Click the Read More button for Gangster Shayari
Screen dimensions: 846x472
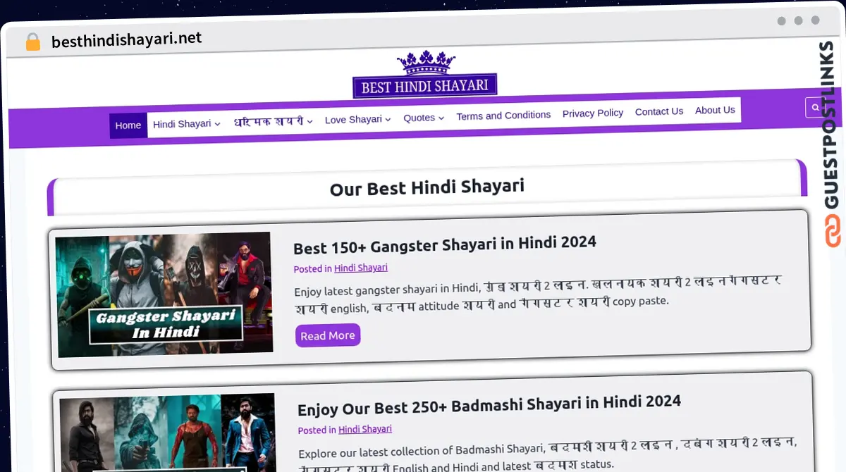coord(327,335)
